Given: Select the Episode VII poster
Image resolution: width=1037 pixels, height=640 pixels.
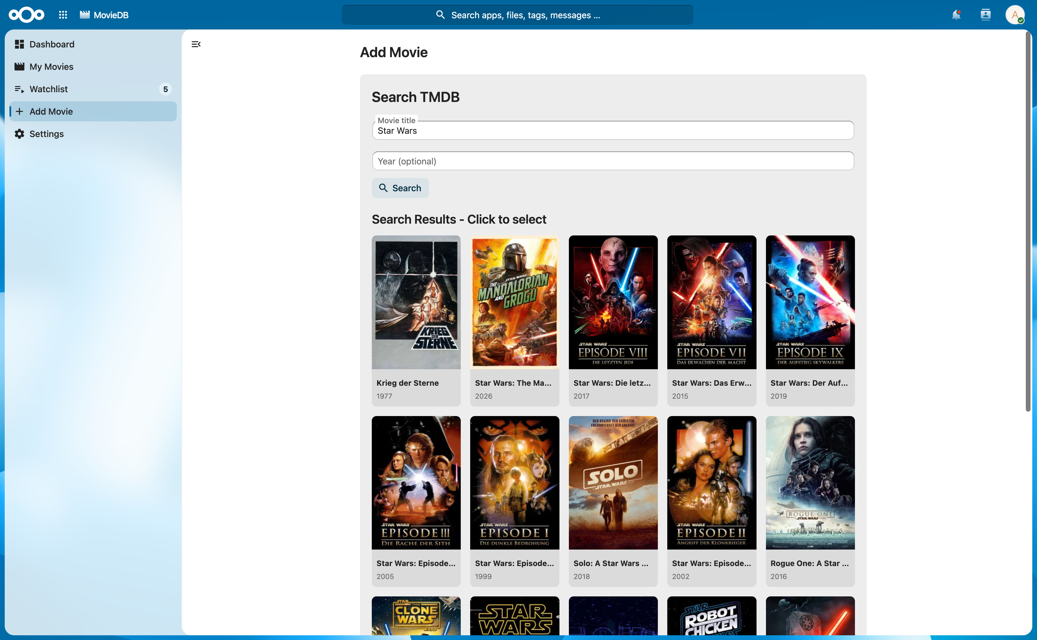Looking at the screenshot, I should click(712, 302).
